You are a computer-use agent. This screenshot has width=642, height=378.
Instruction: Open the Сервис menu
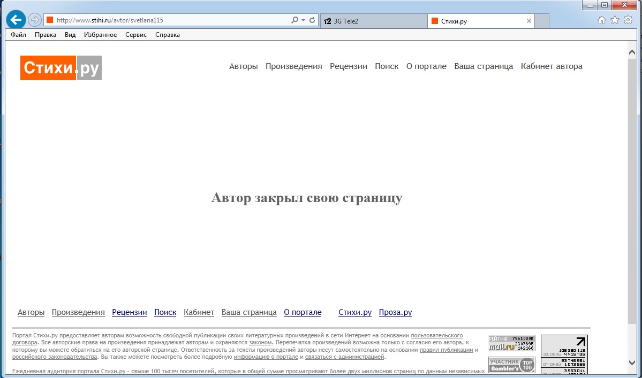tap(136, 35)
